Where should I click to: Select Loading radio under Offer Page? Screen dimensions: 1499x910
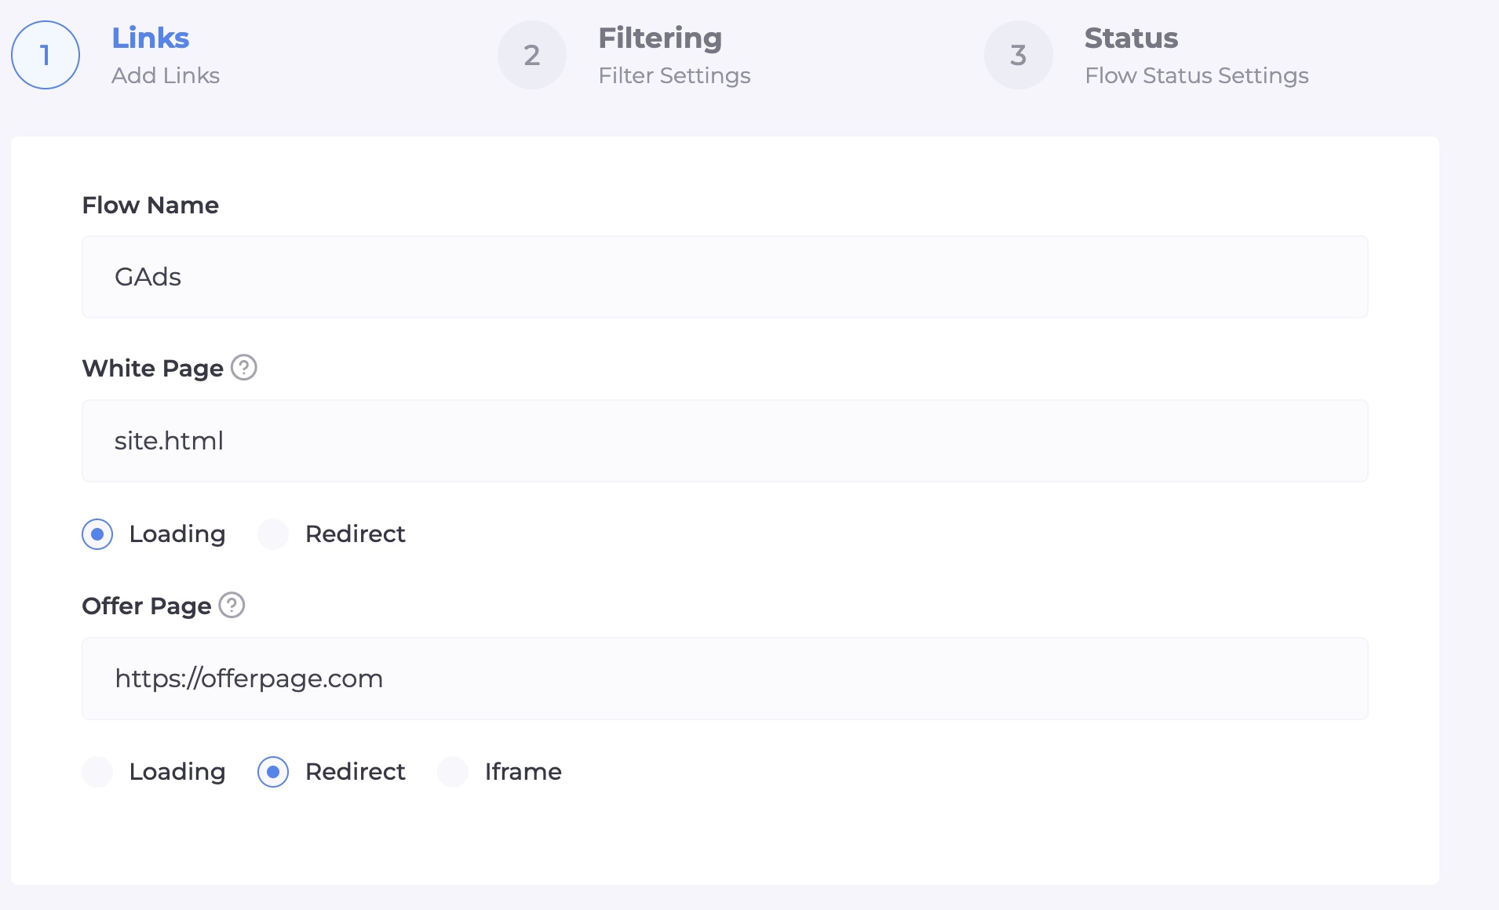(x=97, y=772)
